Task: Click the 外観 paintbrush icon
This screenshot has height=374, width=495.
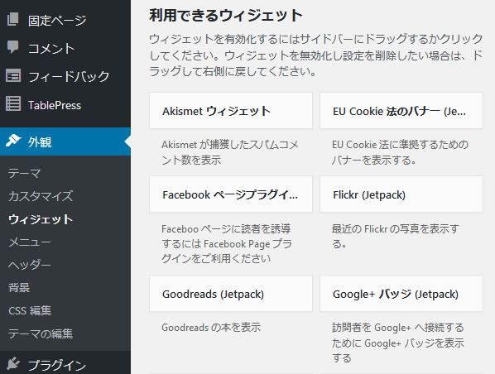Action: 13,141
